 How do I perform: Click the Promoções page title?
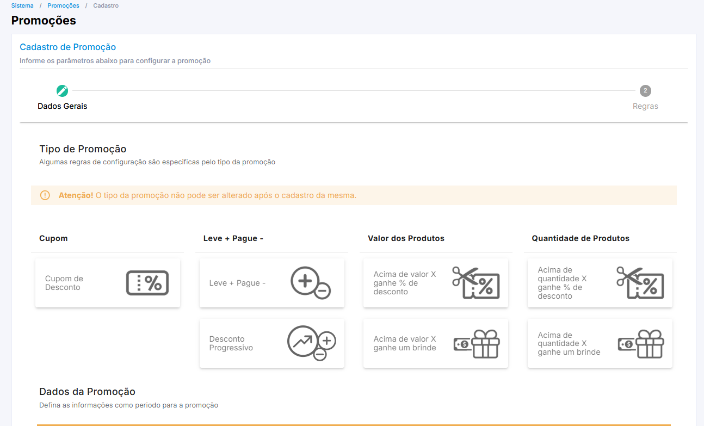[44, 21]
